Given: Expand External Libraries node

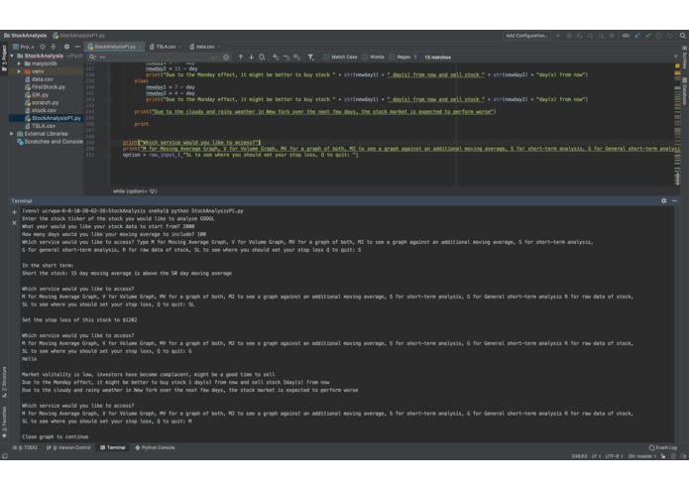Looking at the screenshot, I should (x=12, y=134).
